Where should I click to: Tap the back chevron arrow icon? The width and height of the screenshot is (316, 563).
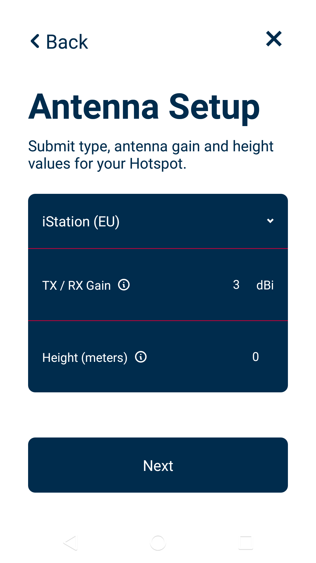(35, 41)
